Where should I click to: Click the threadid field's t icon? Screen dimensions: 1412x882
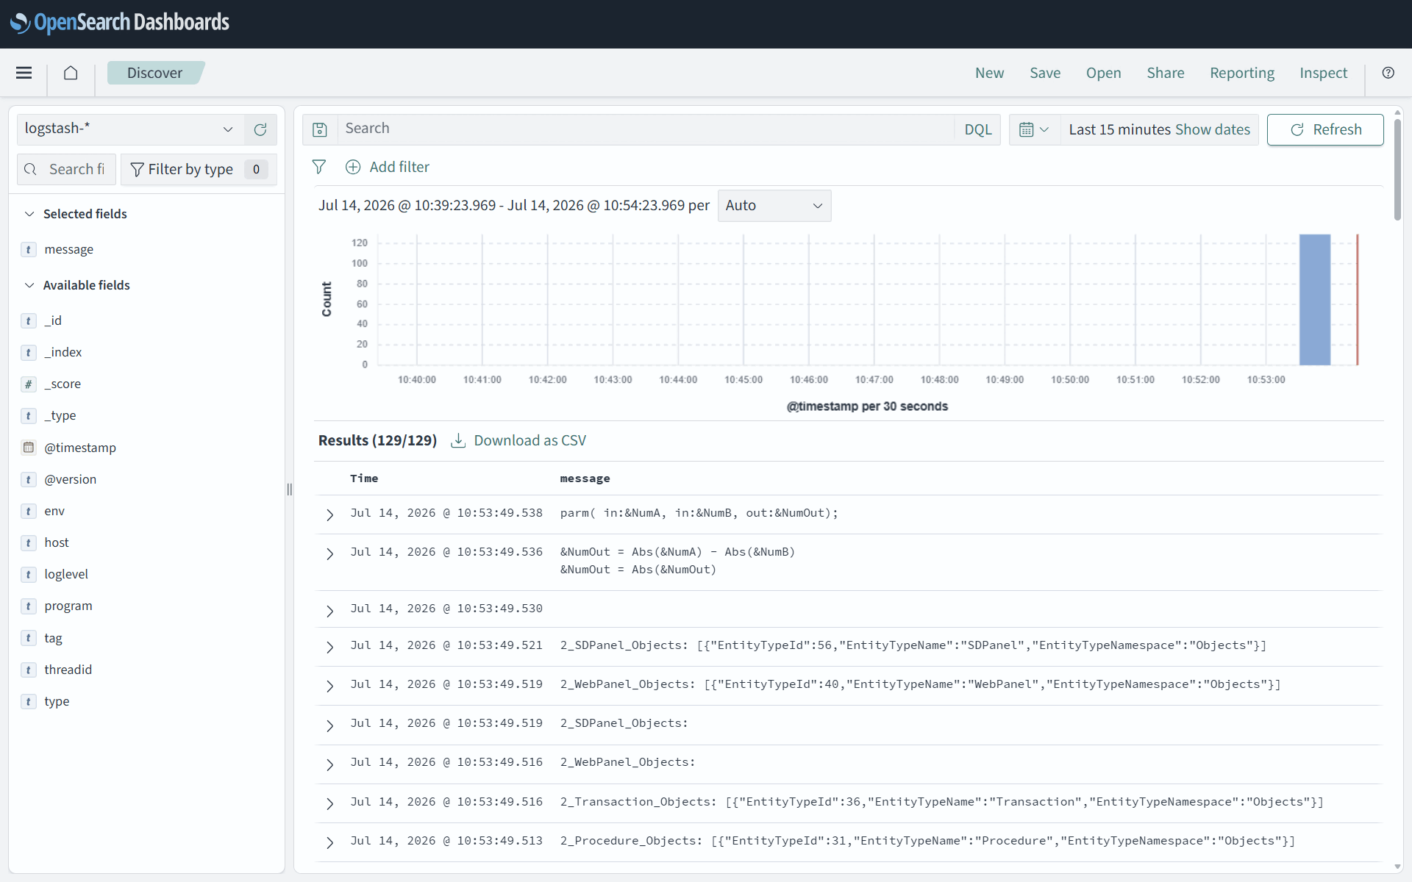[29, 670]
